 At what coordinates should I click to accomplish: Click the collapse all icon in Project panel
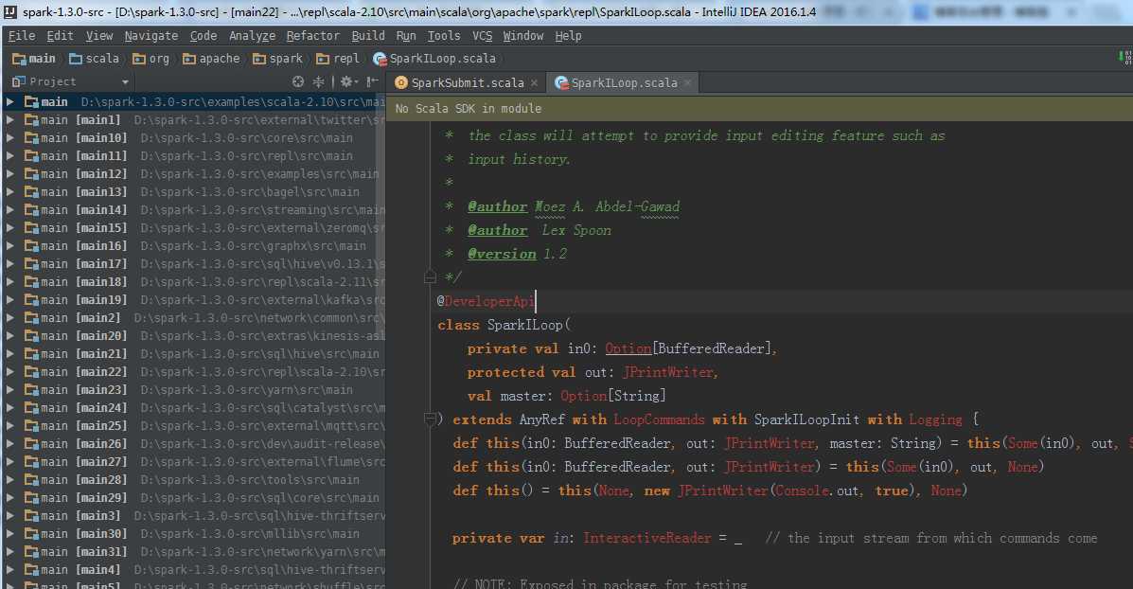point(319,81)
